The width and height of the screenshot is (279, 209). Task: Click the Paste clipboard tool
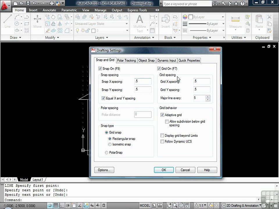pos(259,22)
